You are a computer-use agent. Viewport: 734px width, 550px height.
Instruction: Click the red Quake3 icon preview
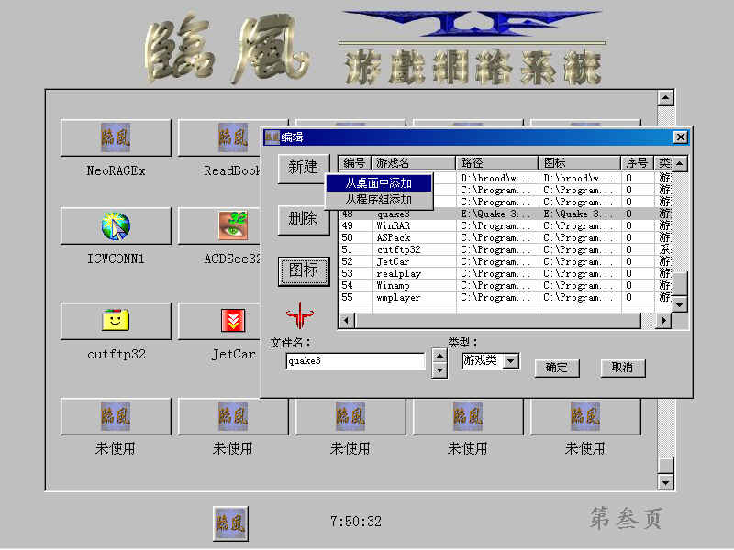[x=295, y=318]
